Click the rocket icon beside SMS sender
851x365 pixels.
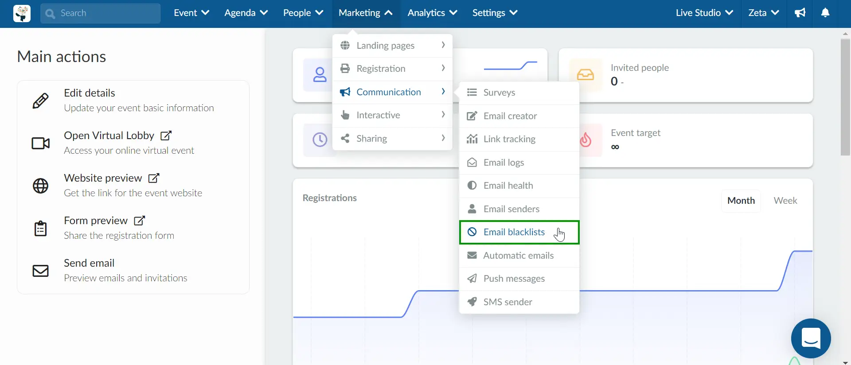coord(472,302)
